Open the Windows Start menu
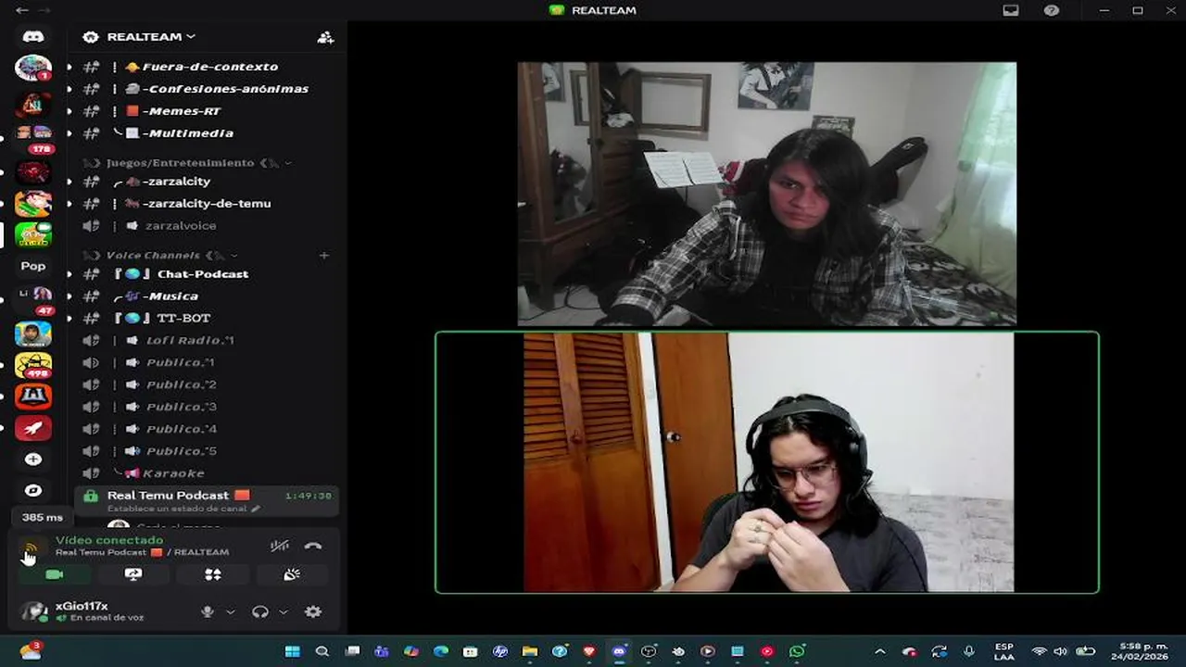Screen dimensions: 1186x667 click(293, 651)
